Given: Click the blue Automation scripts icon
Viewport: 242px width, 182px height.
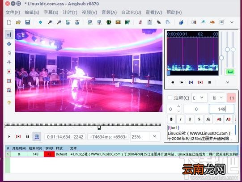Looking at the screenshot, I should [181, 22].
